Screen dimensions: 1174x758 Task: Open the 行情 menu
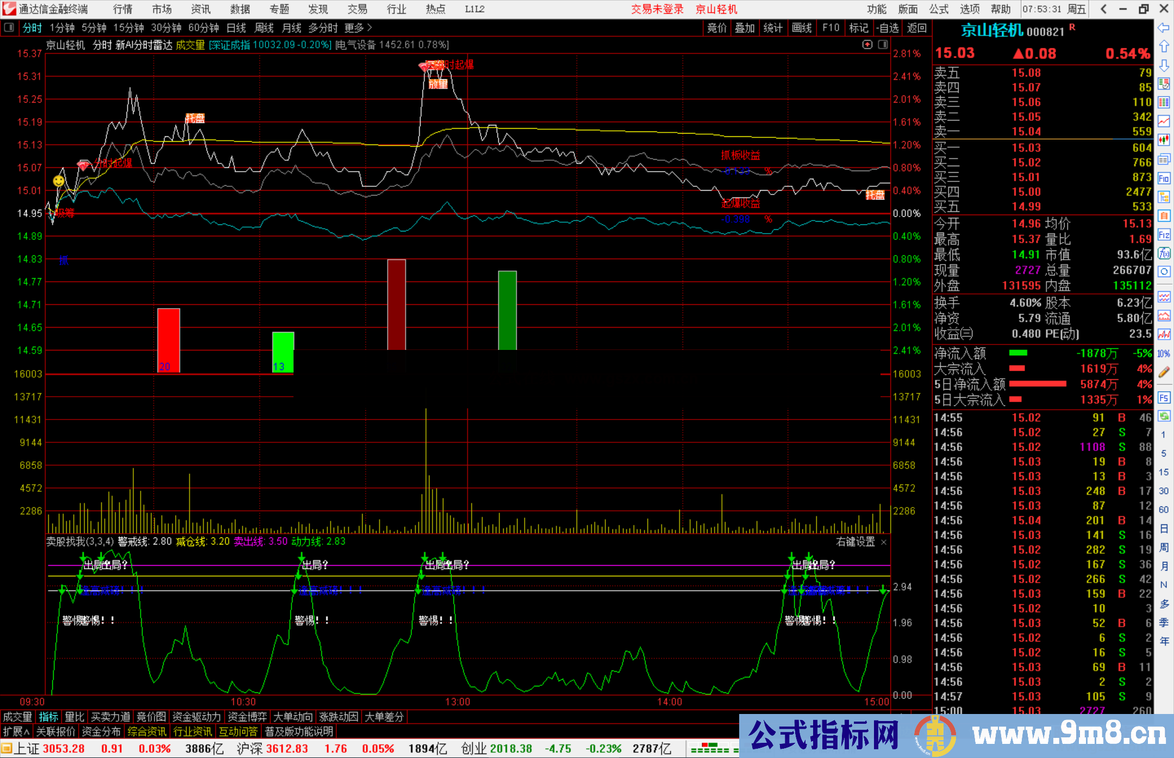click(x=122, y=9)
